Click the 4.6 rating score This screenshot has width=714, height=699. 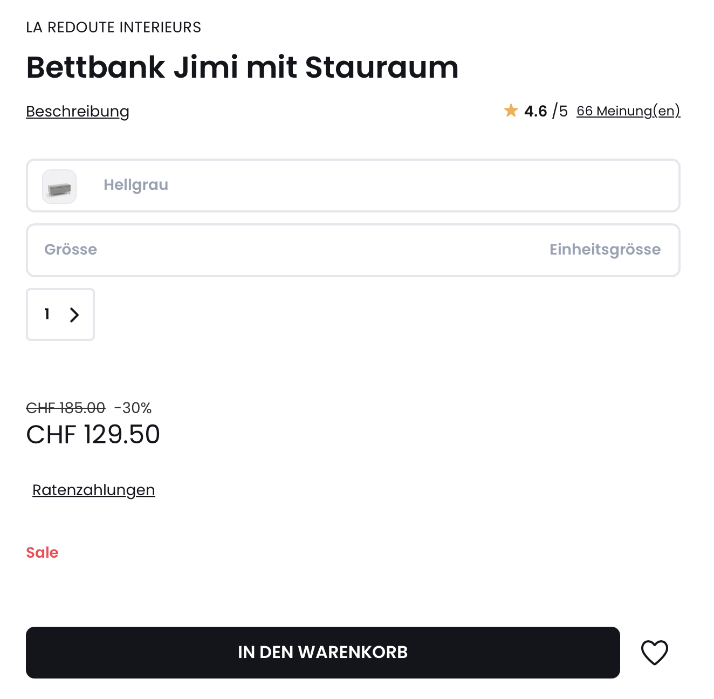click(x=535, y=111)
